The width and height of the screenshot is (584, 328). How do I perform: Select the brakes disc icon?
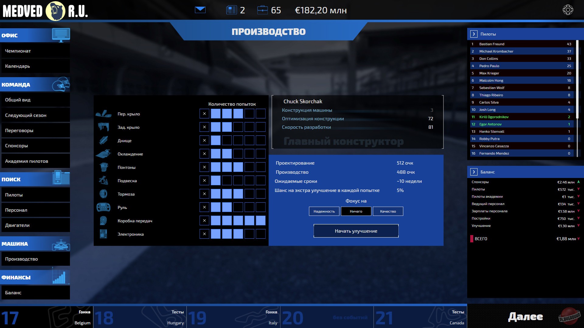[x=103, y=194]
